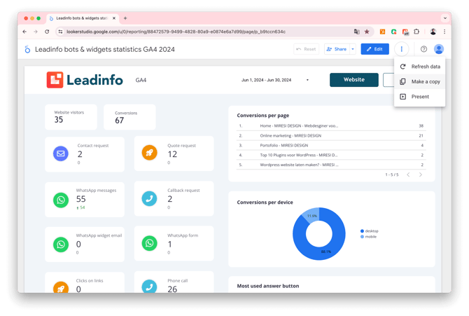Image resolution: width=469 pixels, height=316 pixels.
Task: Click the mobile legend color dot
Action: (362, 237)
